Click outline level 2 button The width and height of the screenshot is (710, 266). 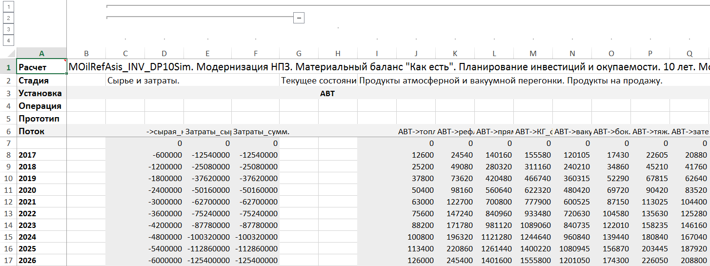[8, 18]
